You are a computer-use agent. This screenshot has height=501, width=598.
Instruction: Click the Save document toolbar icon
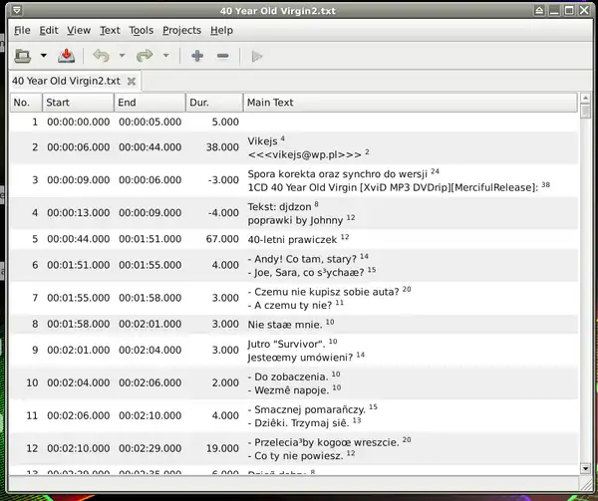click(x=66, y=56)
